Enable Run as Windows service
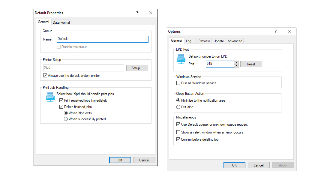The width and height of the screenshot is (330, 180). point(178,83)
